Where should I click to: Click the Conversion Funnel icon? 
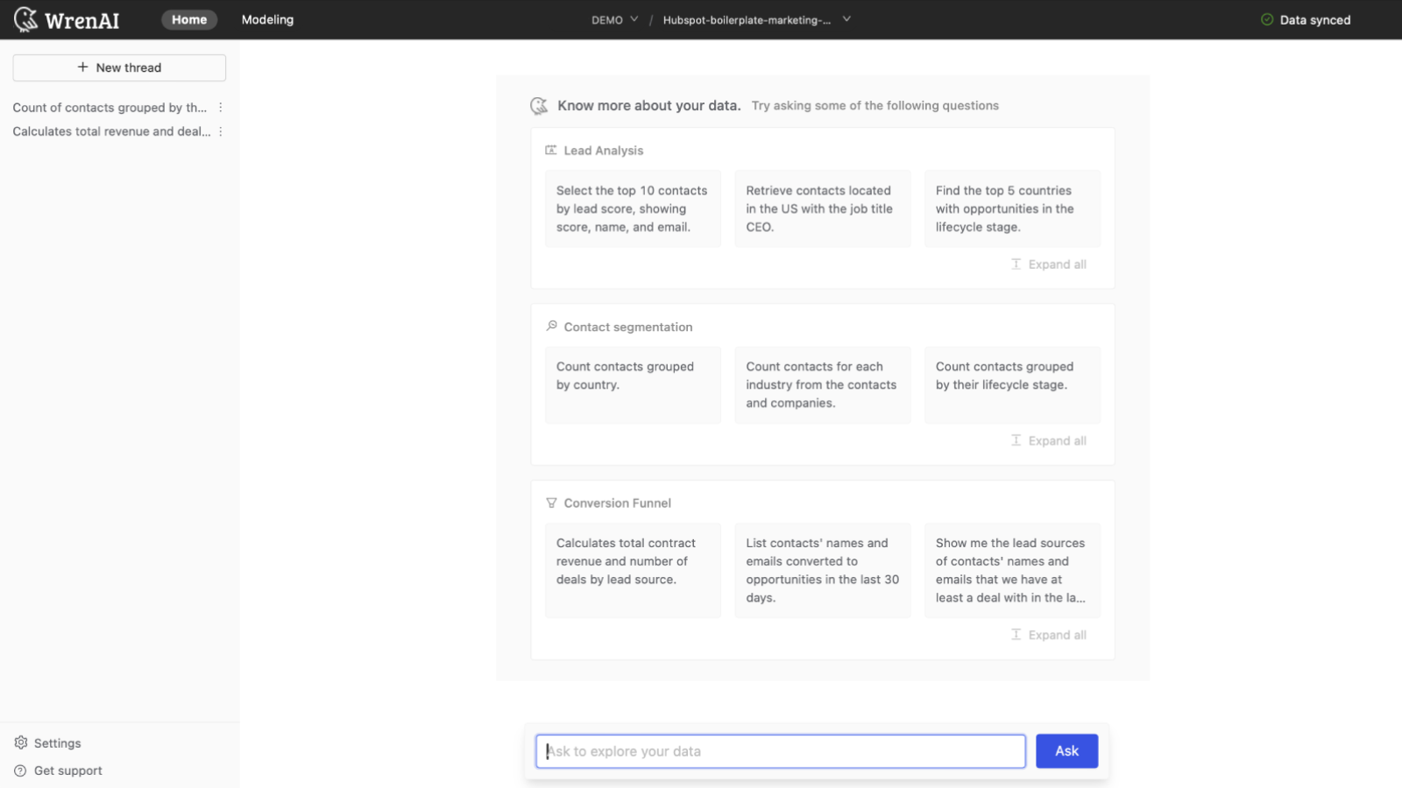click(x=551, y=503)
